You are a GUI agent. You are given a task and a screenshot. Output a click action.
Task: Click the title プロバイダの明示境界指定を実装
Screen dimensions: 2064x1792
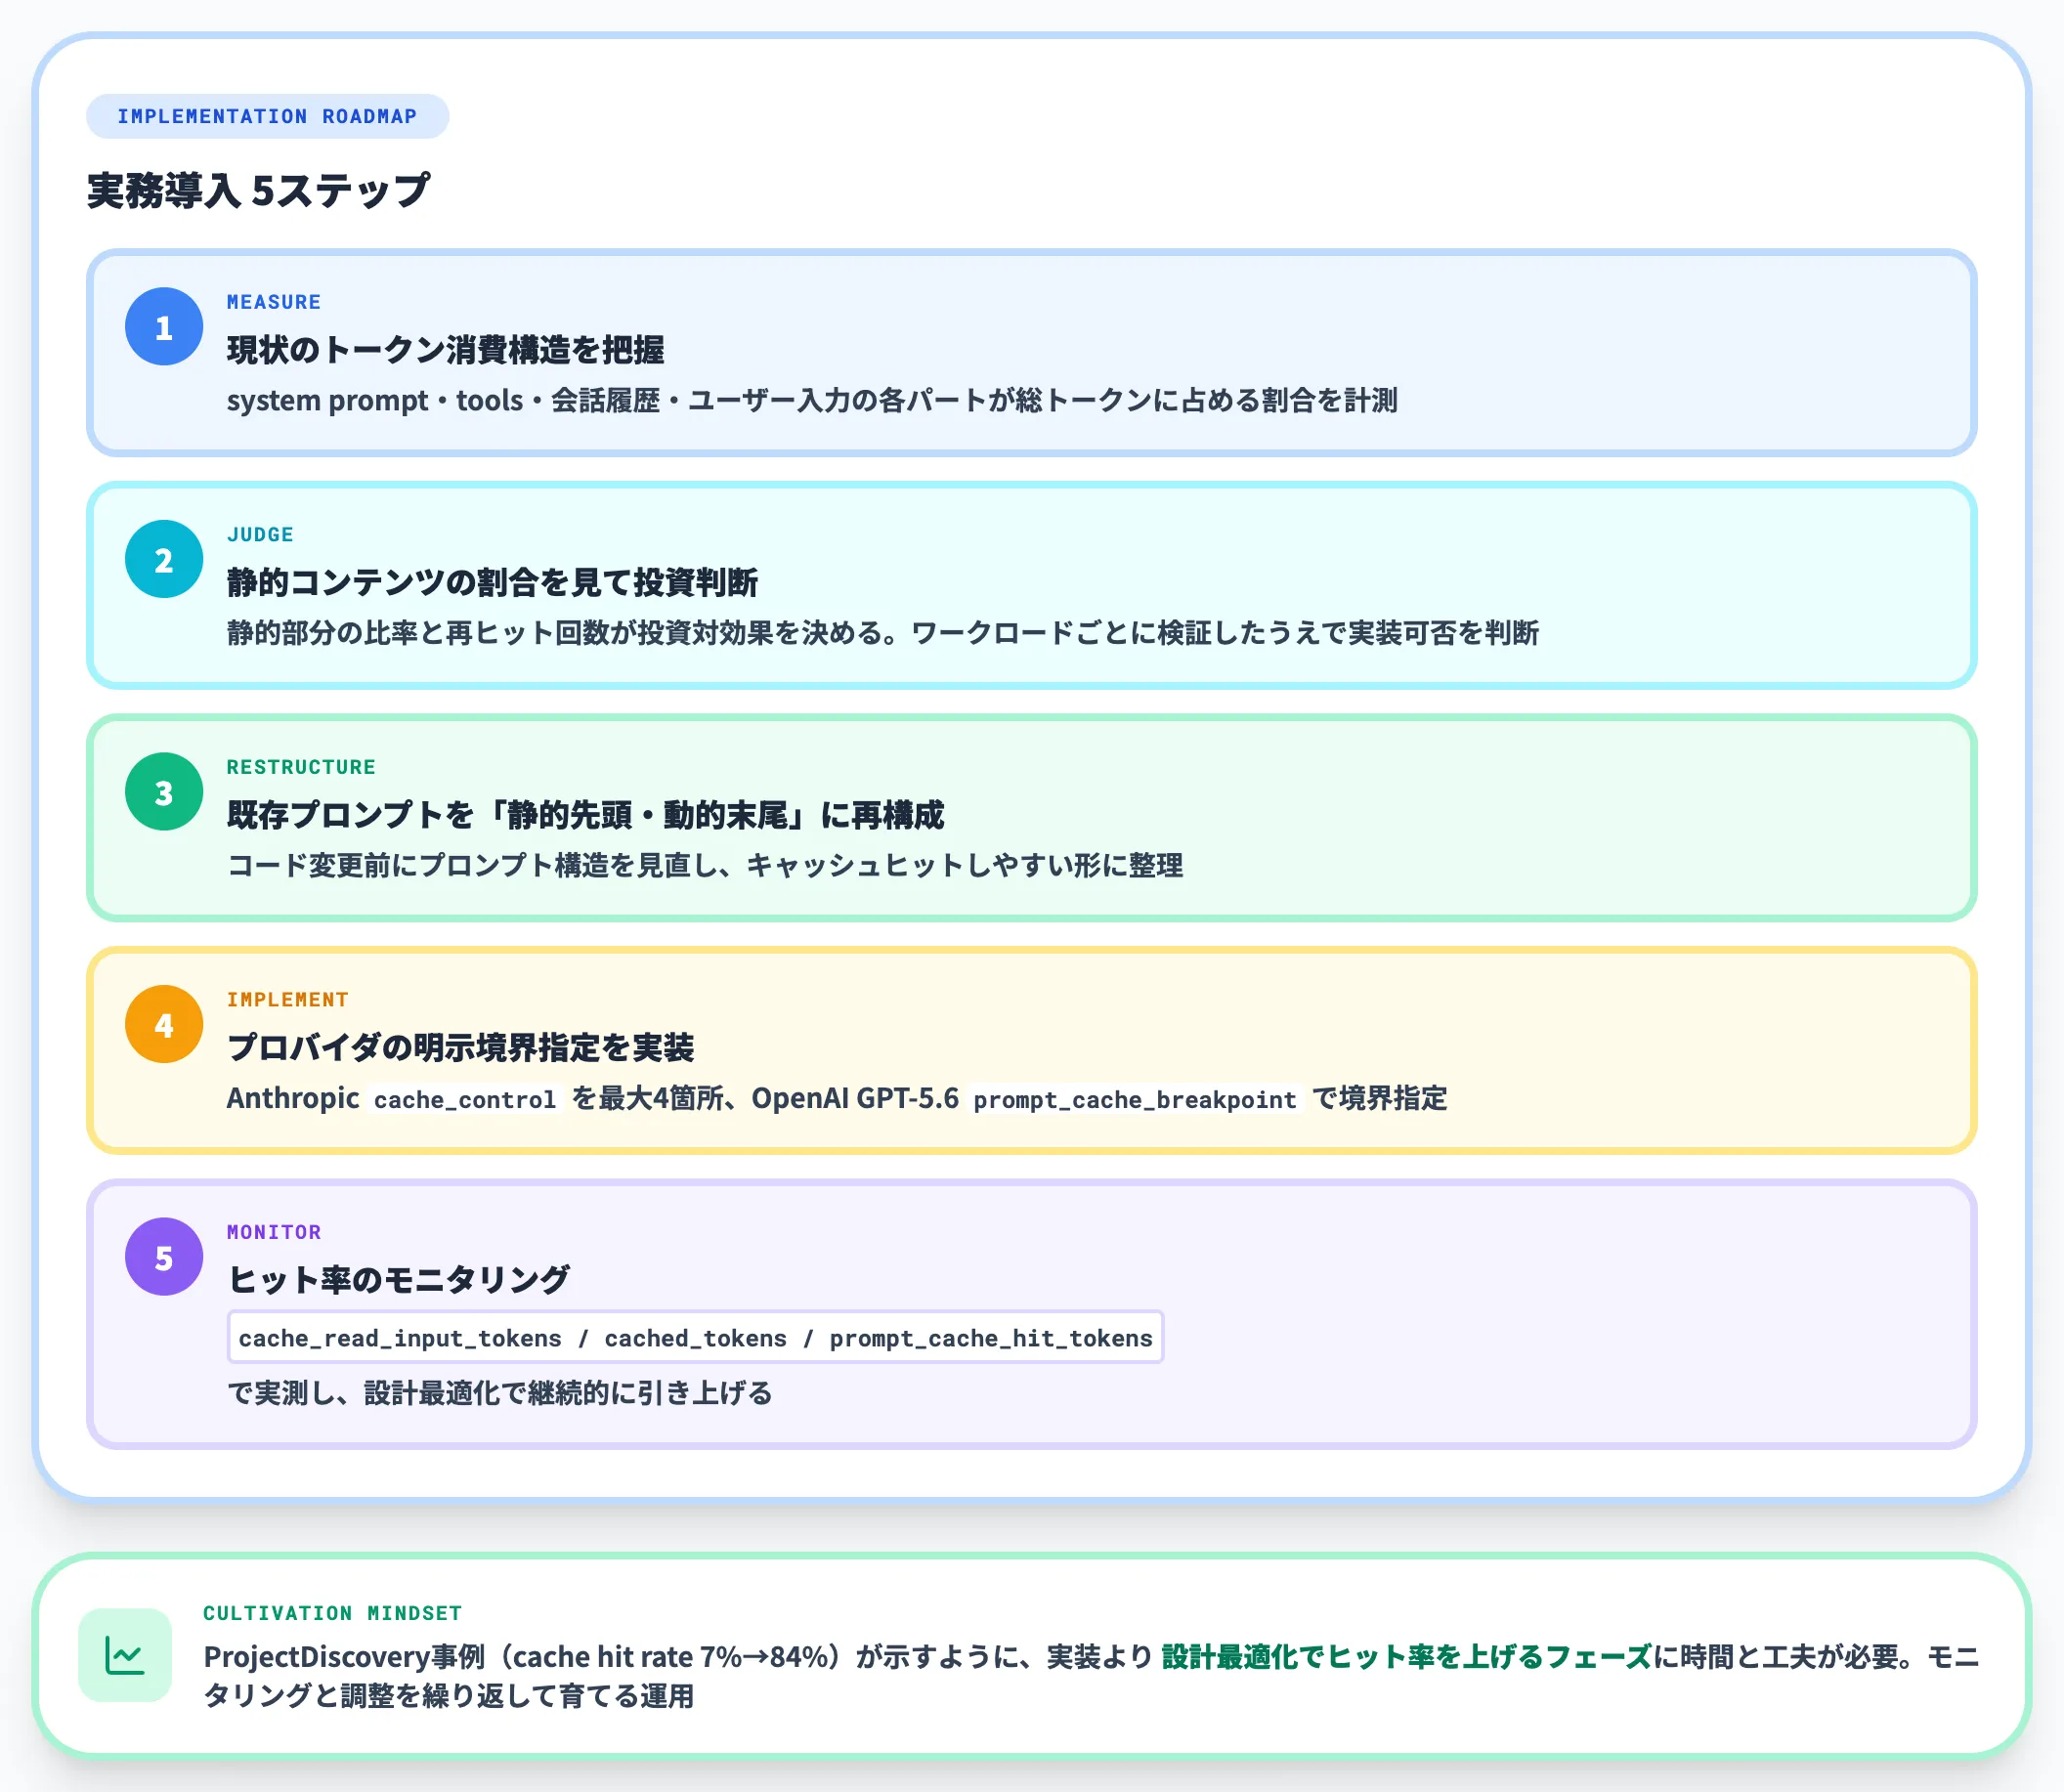(460, 1047)
